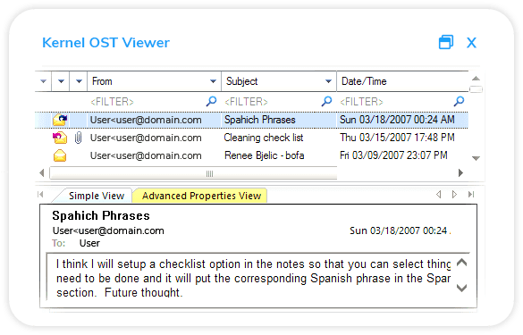Click the paperclip attachment icon
Viewport: 523px width, 335px height.
(78, 138)
